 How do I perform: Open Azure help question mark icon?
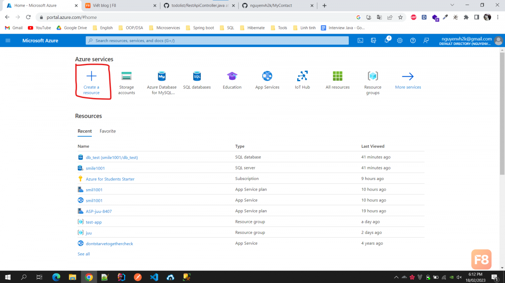click(413, 40)
